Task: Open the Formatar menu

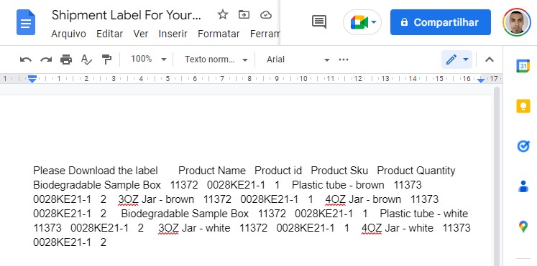Action: pyautogui.click(x=219, y=34)
